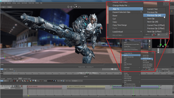174x98 pixels.
Task: Select the viewer orbit camera icon
Action: pos(68,7)
